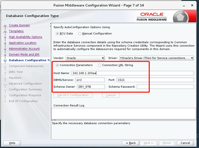Screen dimensions: 199x148
Task: Open the Templates step link
Action: tap(16, 31)
